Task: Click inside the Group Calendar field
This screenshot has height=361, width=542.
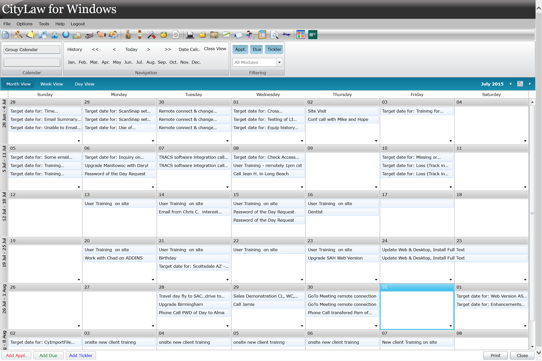Action: pos(32,49)
